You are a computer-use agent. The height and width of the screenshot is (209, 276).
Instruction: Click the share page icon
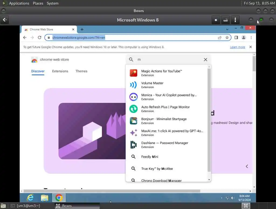pyautogui.click(x=219, y=38)
